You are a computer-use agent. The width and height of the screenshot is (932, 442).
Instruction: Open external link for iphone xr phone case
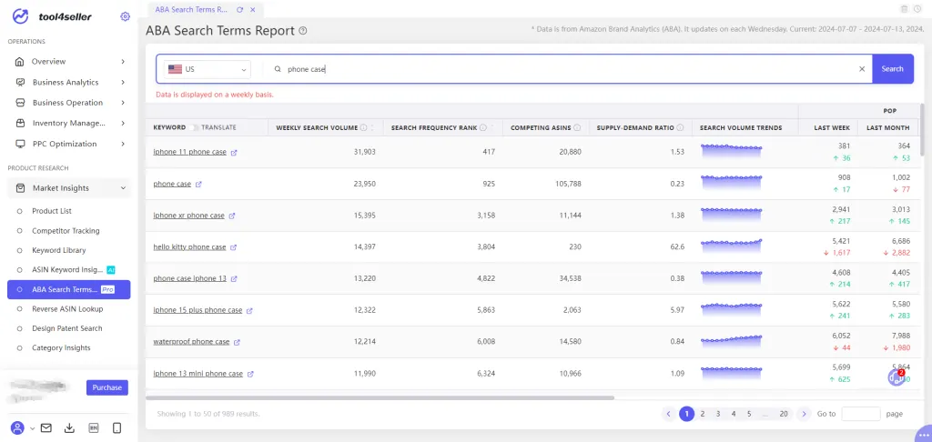pos(232,216)
